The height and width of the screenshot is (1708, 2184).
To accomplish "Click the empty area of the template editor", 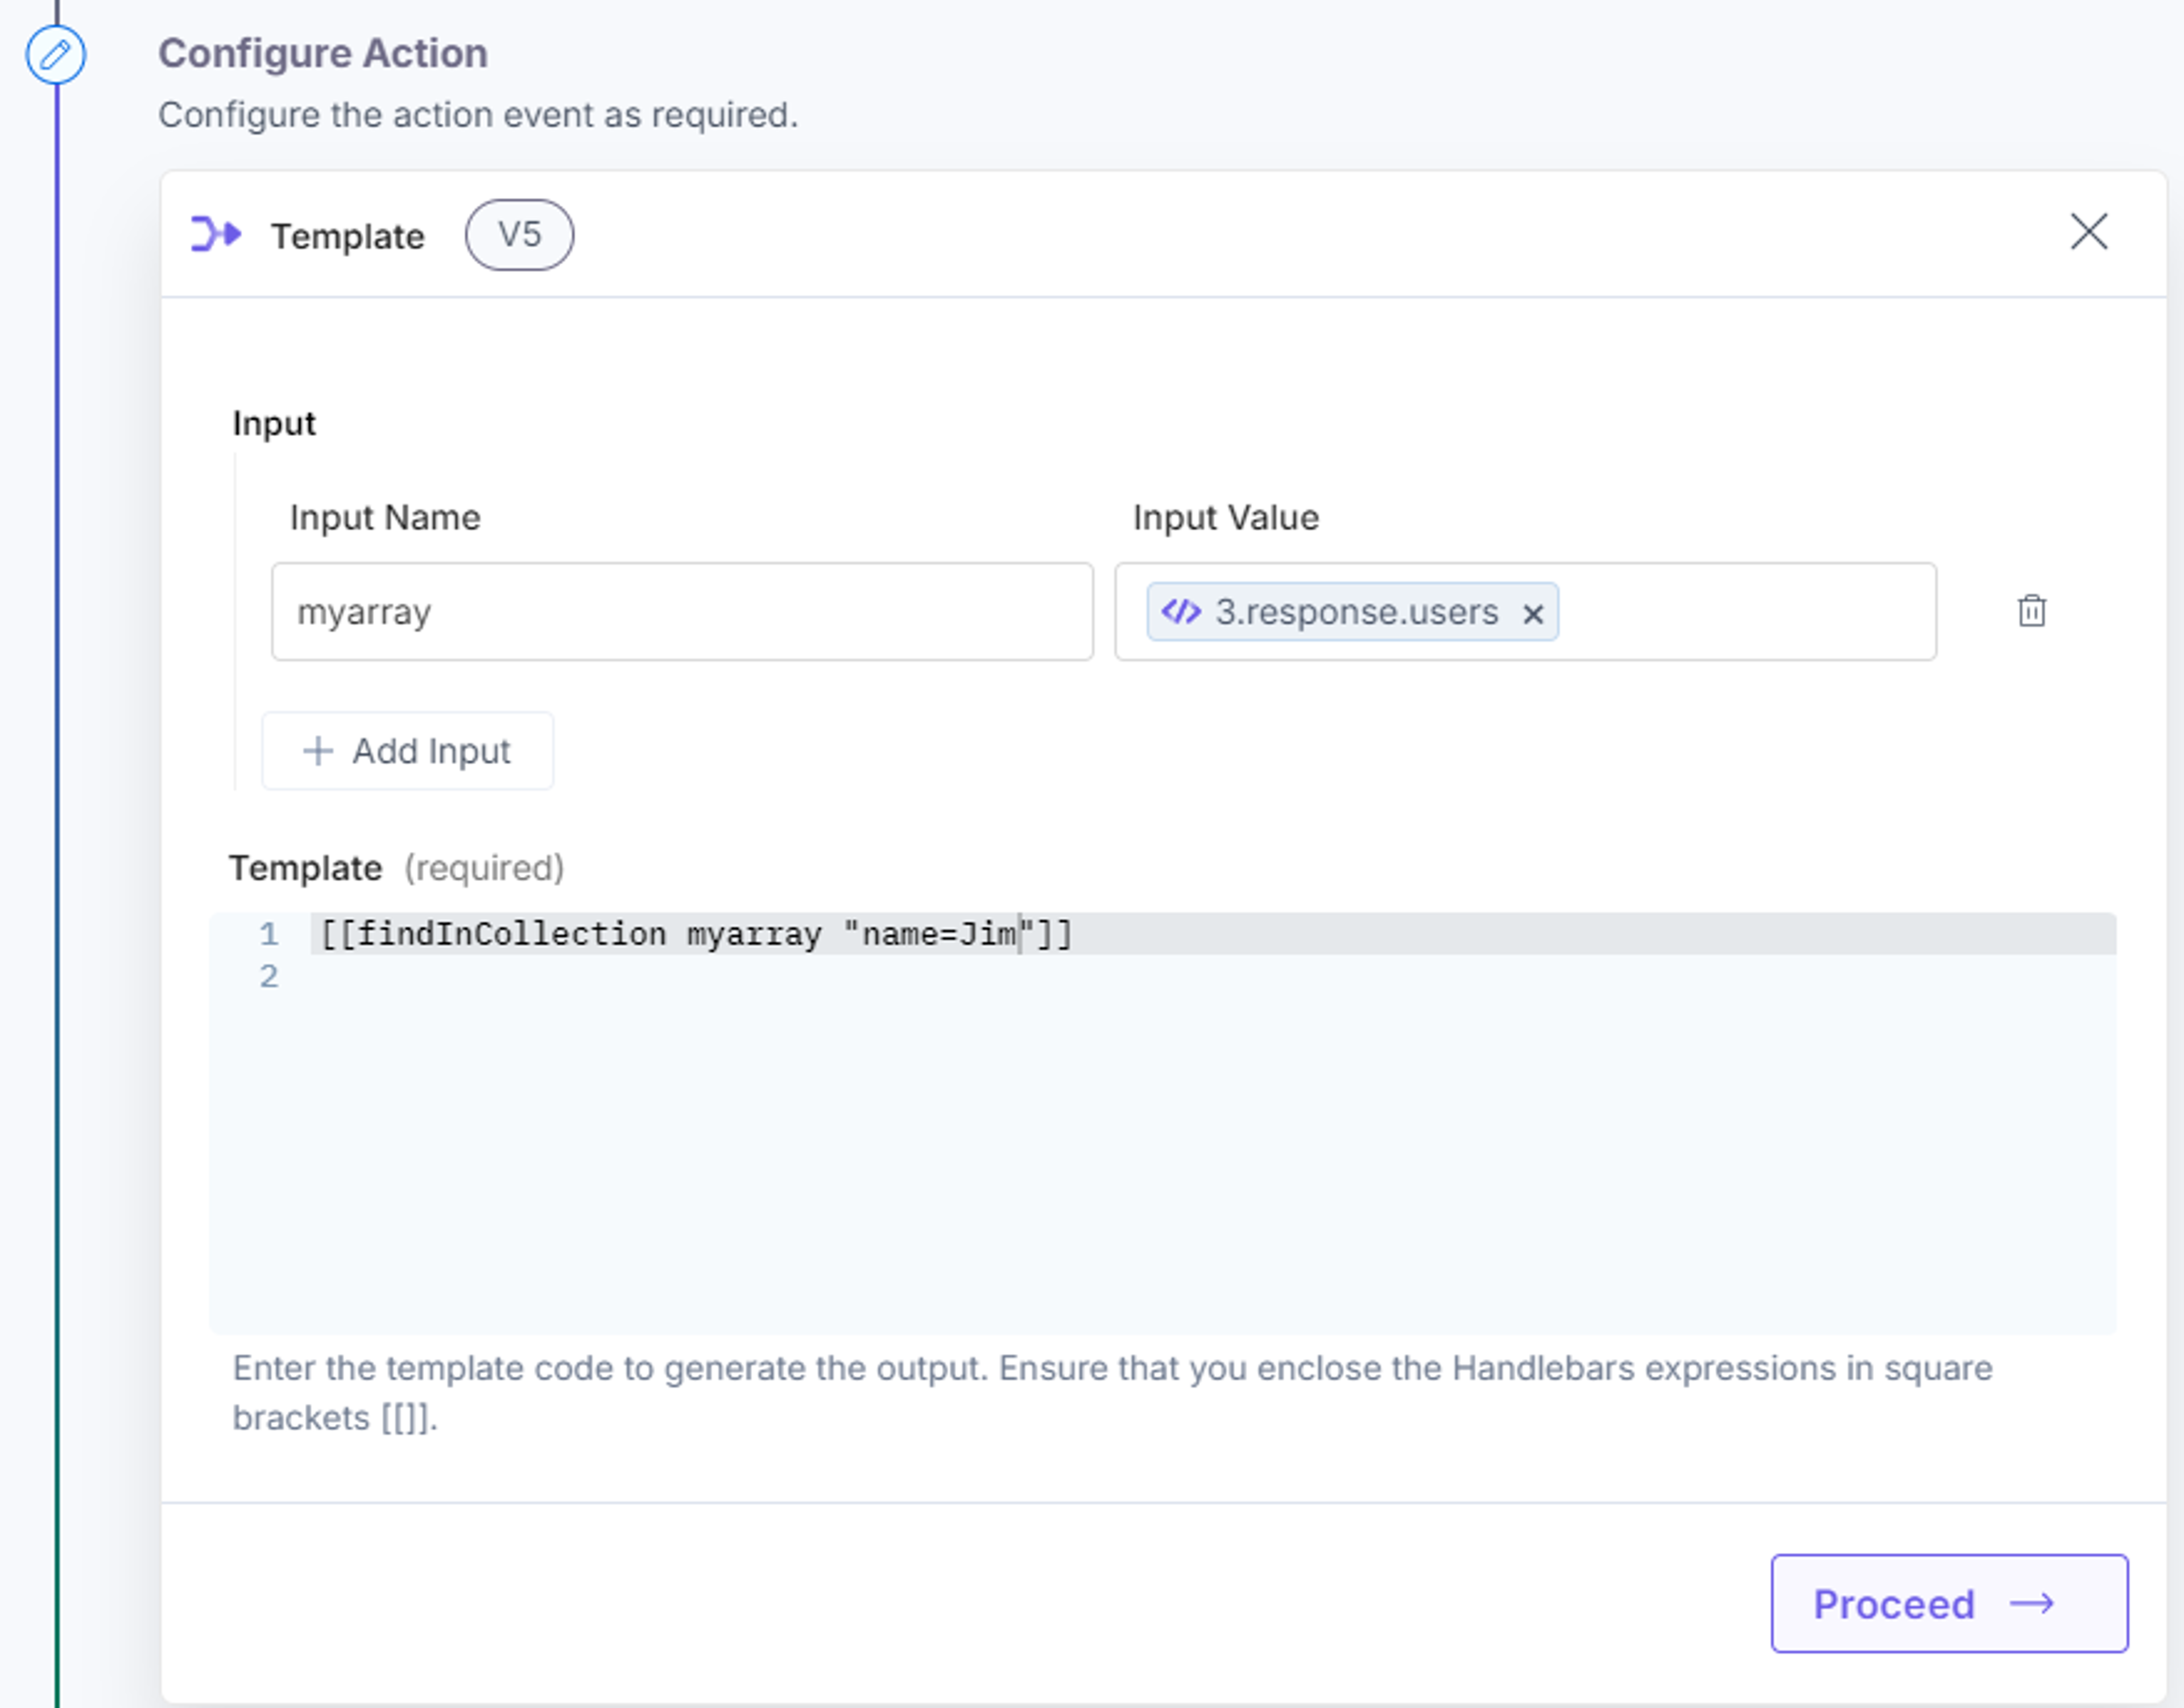I will [x=1213, y=1160].
